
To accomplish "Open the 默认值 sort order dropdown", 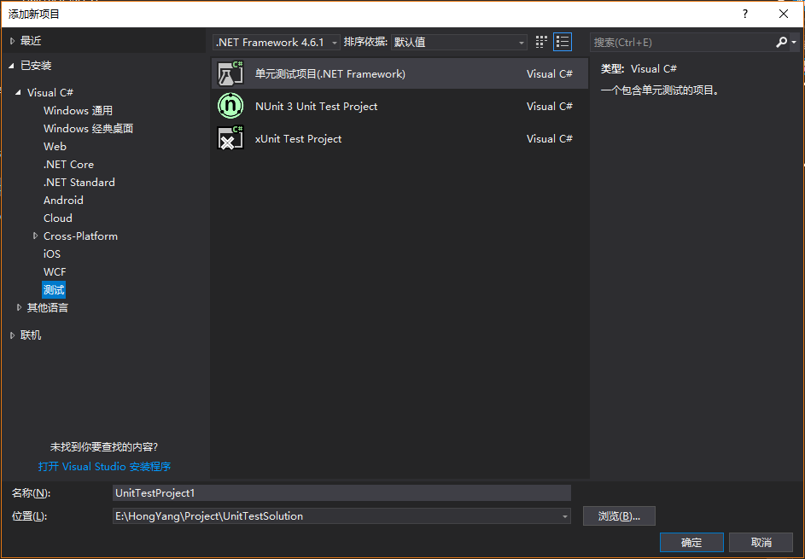I will click(459, 42).
